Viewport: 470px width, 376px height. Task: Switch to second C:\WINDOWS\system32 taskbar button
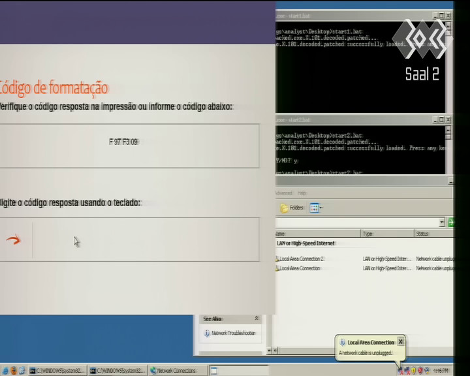(x=118, y=371)
